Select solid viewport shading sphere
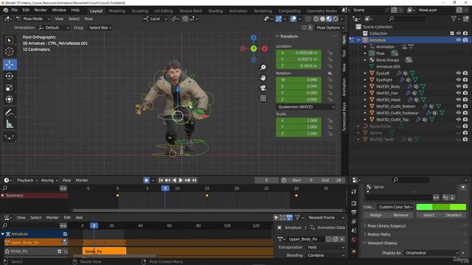Screen dimensions: 472x265 322,18
